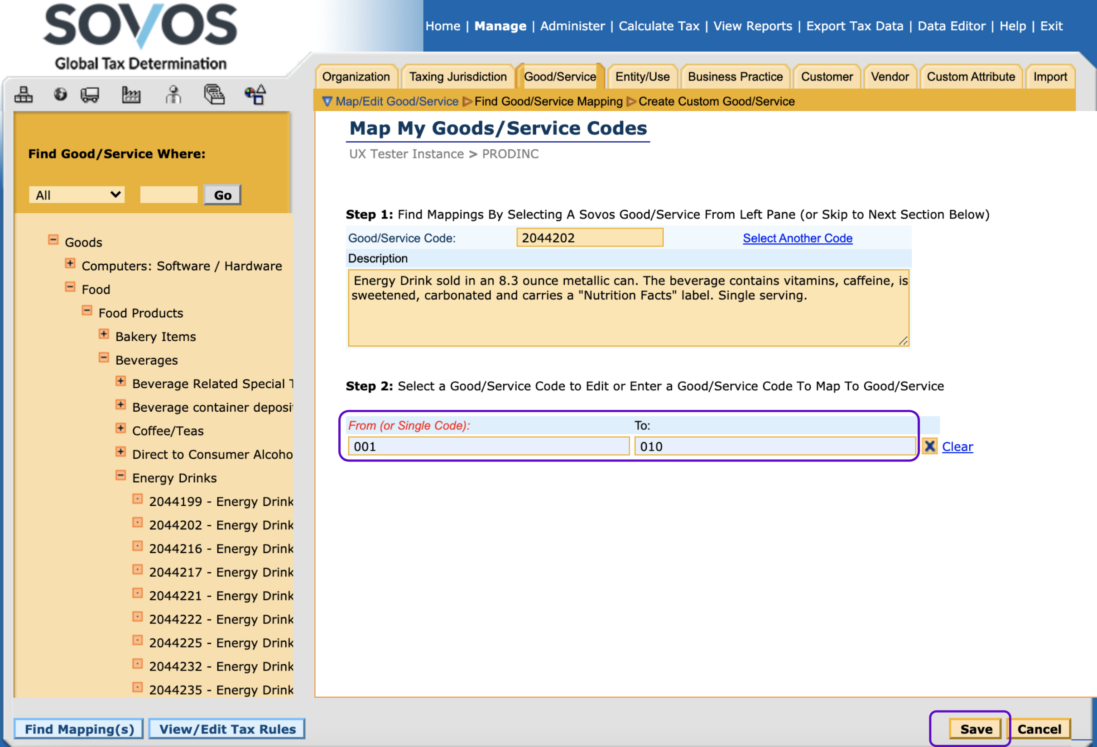
Task: Select 2044216 - Energy Drink tree item
Action: coord(221,548)
